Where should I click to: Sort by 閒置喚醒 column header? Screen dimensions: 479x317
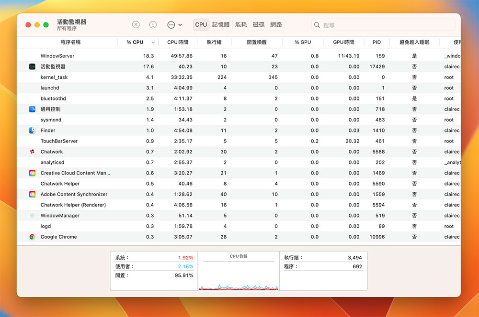point(257,42)
